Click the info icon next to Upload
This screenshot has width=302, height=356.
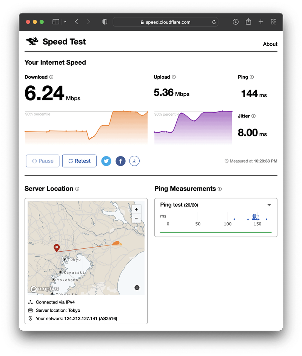[174, 77]
